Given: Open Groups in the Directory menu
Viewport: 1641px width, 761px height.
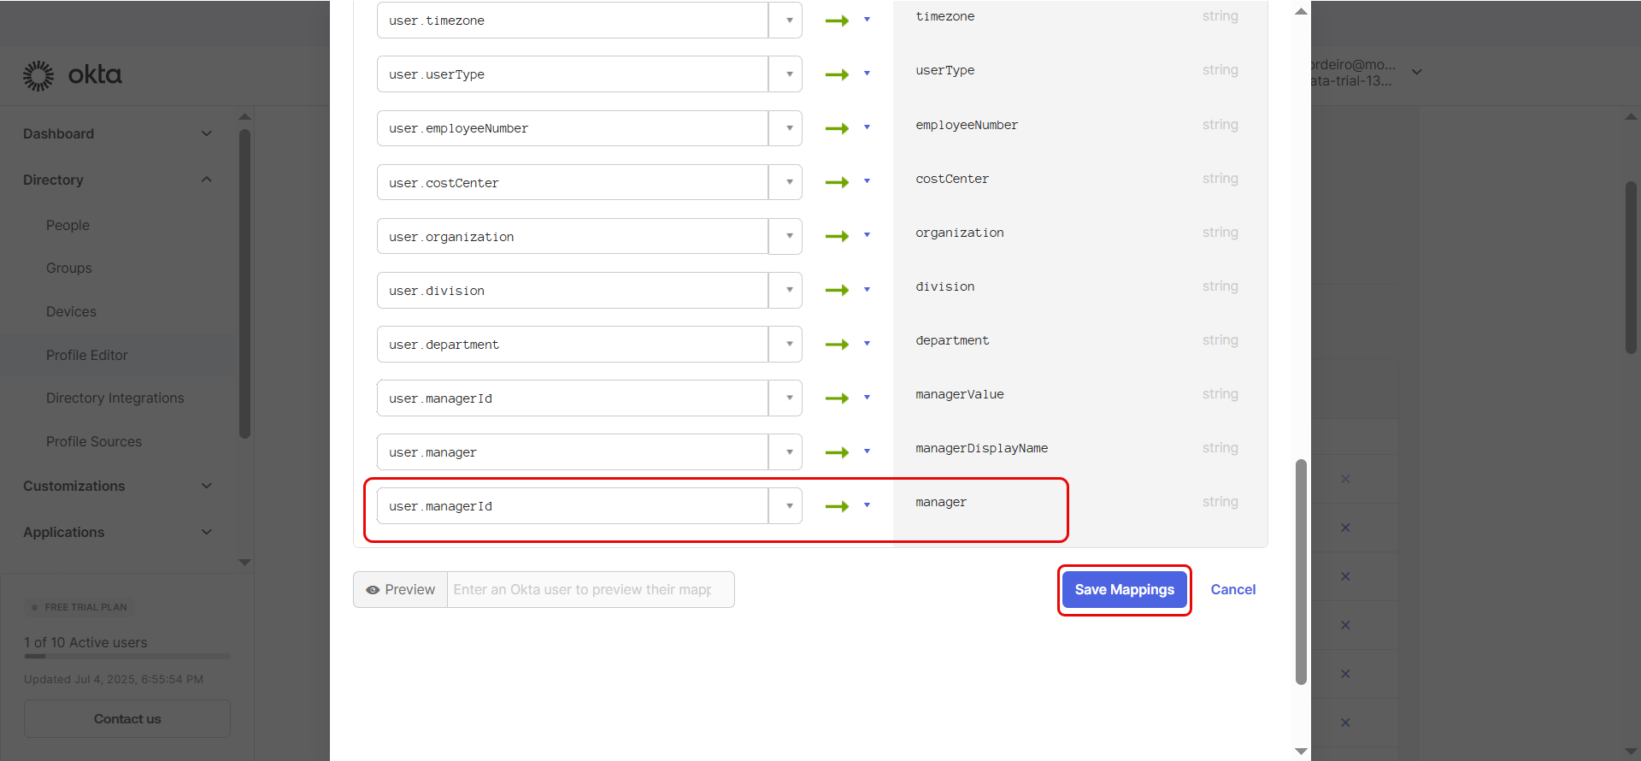Looking at the screenshot, I should (68, 268).
